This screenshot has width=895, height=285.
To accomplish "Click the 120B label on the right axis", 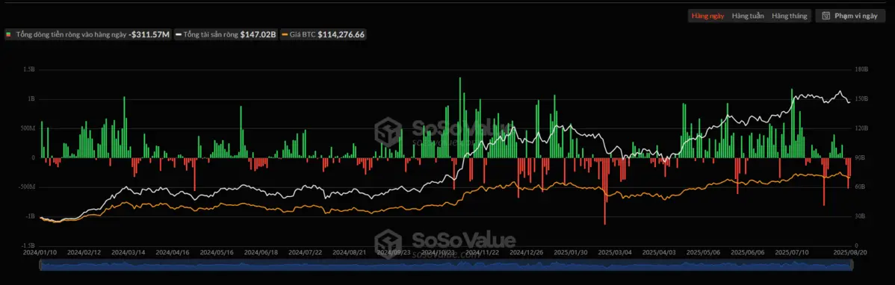I will (x=862, y=128).
